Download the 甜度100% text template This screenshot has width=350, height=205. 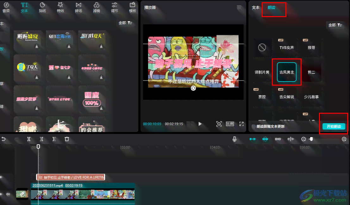[x=101, y=108]
